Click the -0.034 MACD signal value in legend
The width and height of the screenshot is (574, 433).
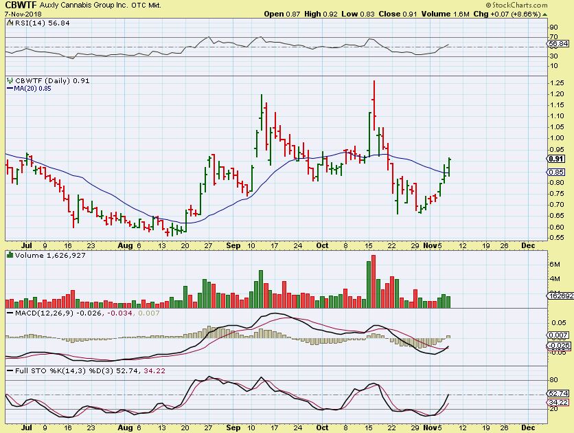119,313
